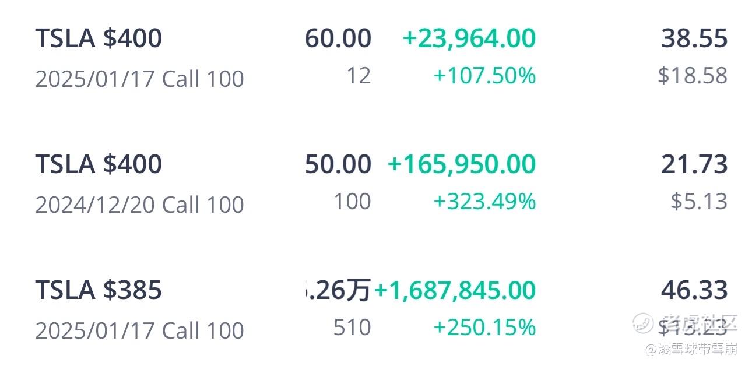Click the quantity 100 under 50.00
The height and width of the screenshot is (366, 752).
[x=352, y=202]
